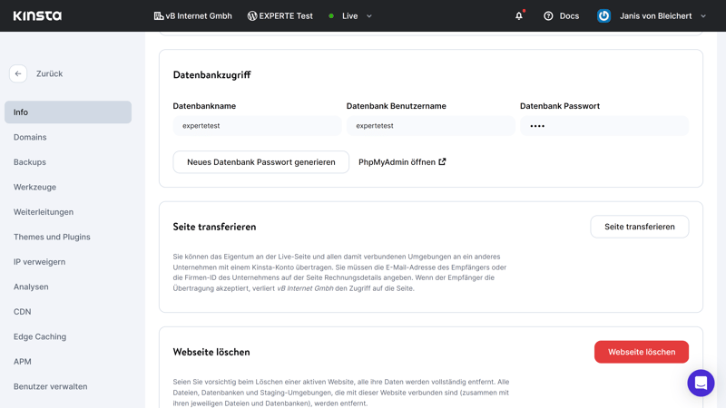Click the red Webseite löschen button

pos(641,352)
